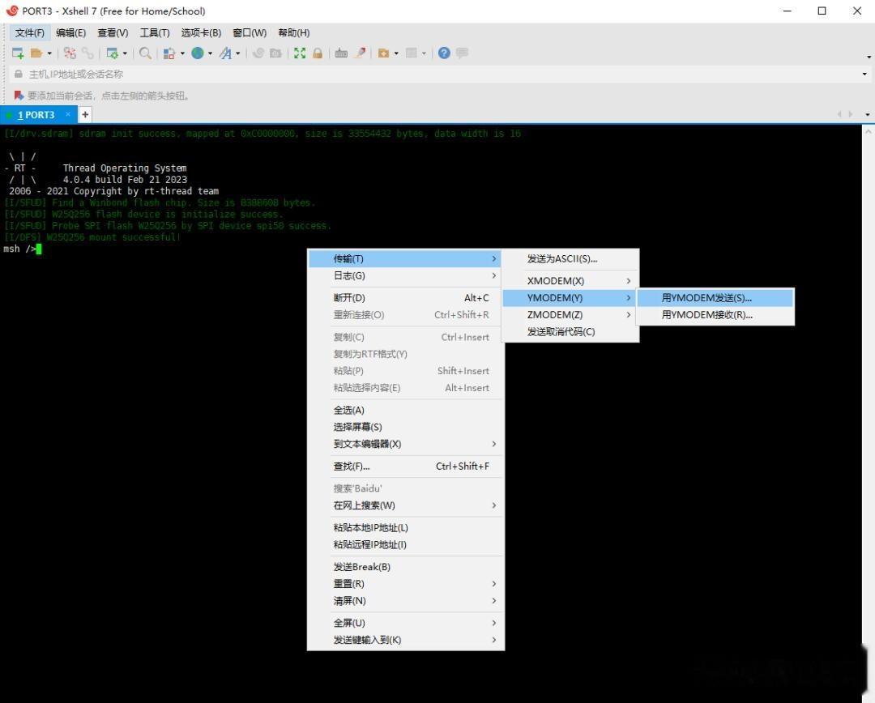Open the 帮助(H) menu
The height and width of the screenshot is (703, 875).
click(293, 33)
